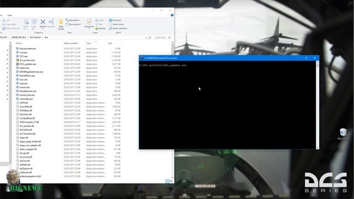Expand the Properties dropdown arrow
Image resolution: width=354 pixels, height=199 pixels.
(89, 29)
